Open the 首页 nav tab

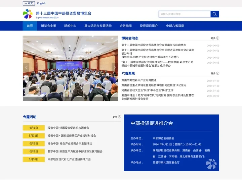[x=30, y=26]
